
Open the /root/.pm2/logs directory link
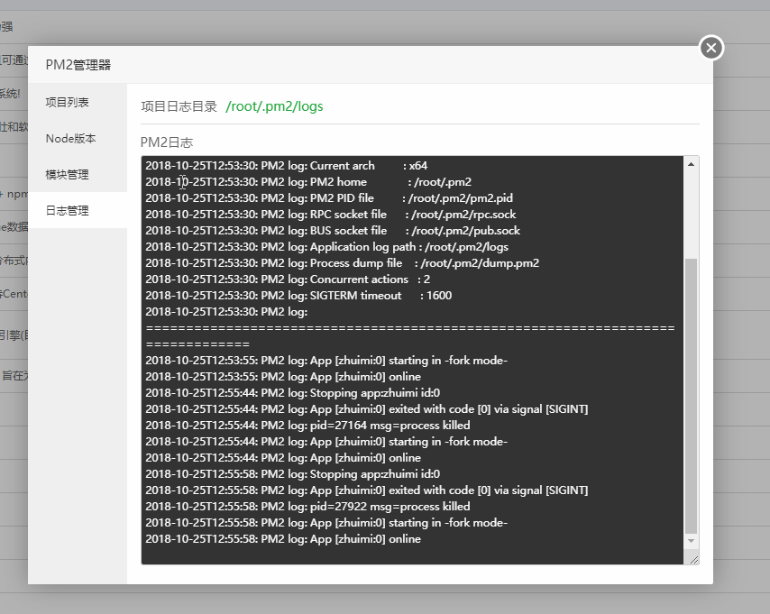[274, 106]
